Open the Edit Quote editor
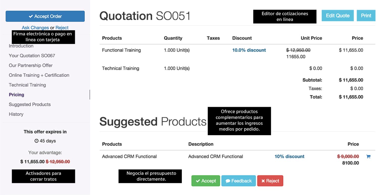 coord(337,16)
